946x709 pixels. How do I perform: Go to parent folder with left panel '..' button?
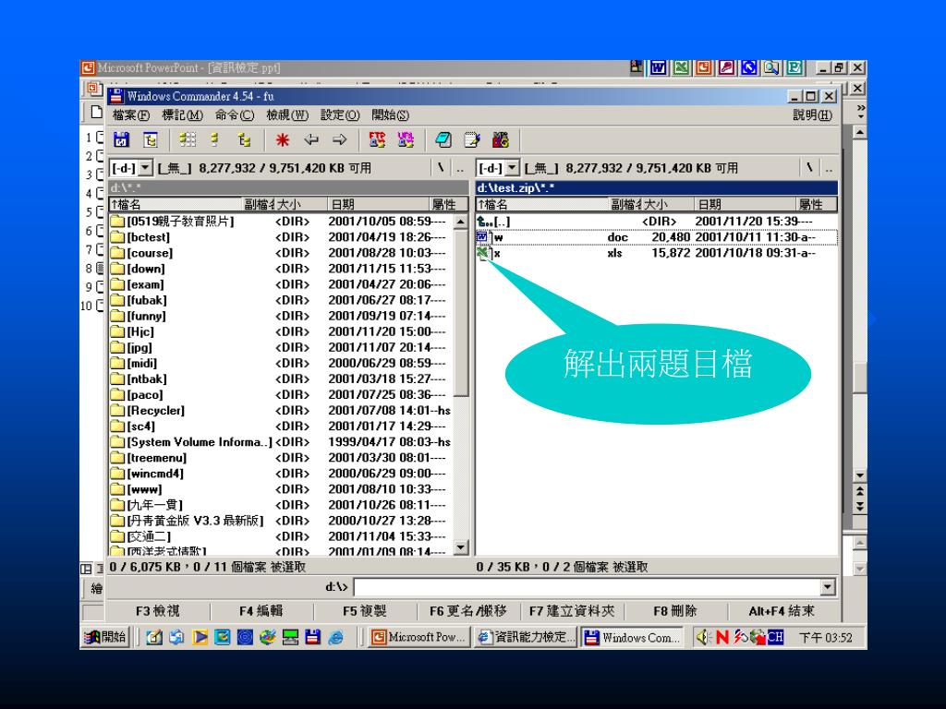coord(460,168)
